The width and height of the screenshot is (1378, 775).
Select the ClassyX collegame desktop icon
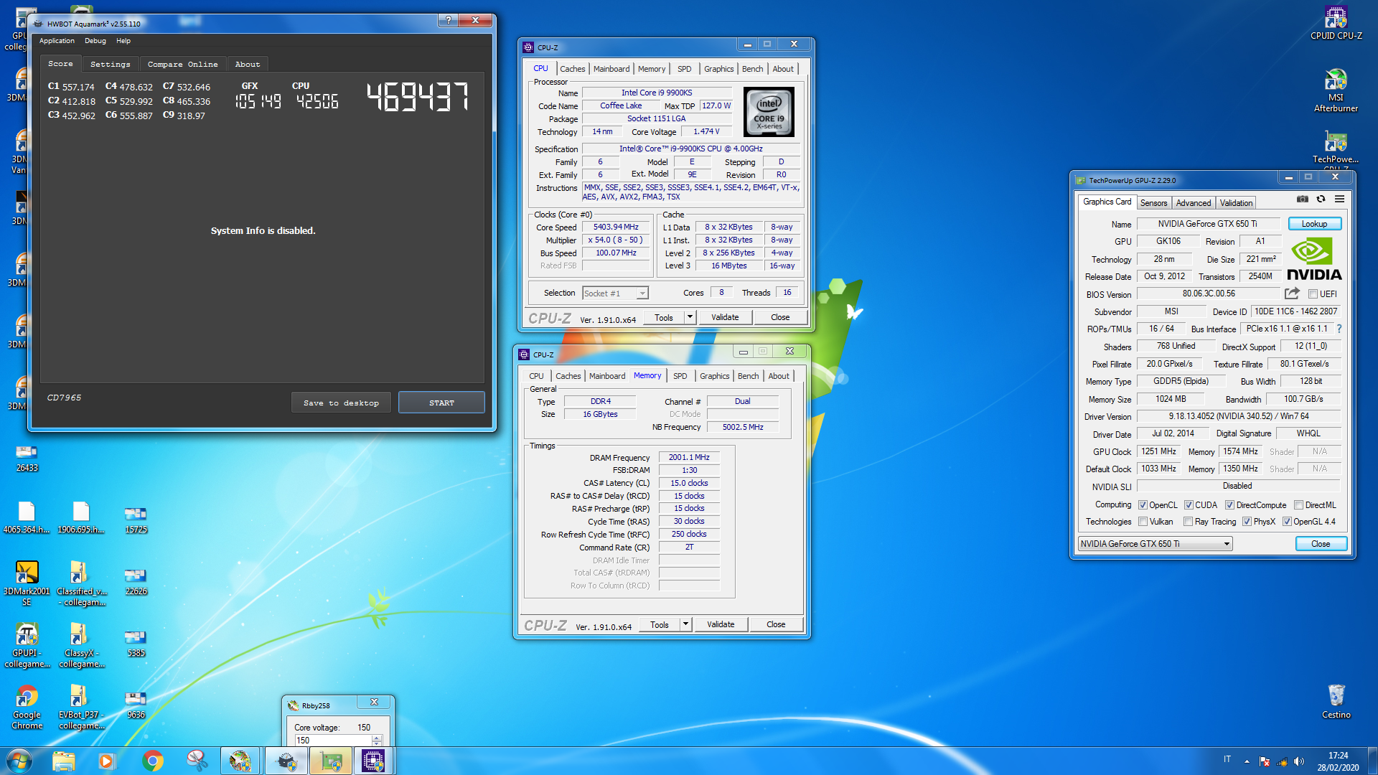click(x=80, y=645)
